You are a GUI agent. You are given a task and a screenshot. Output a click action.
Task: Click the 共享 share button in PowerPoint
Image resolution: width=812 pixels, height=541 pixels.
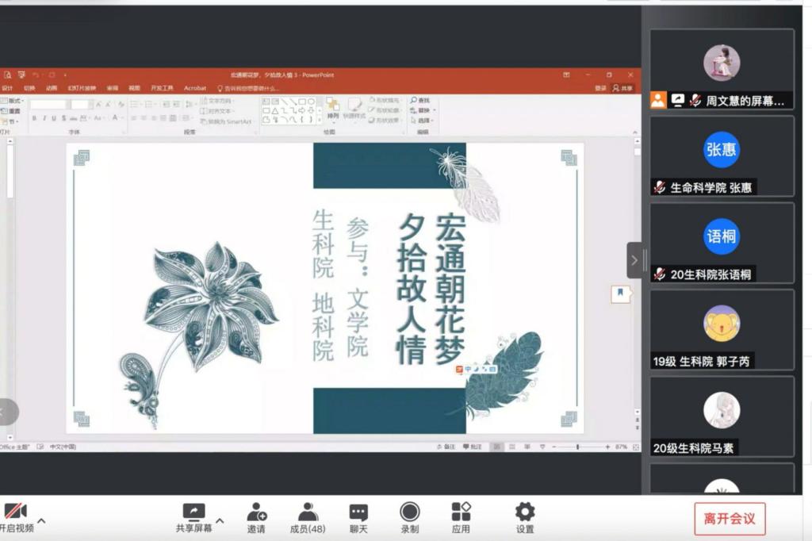(x=623, y=88)
